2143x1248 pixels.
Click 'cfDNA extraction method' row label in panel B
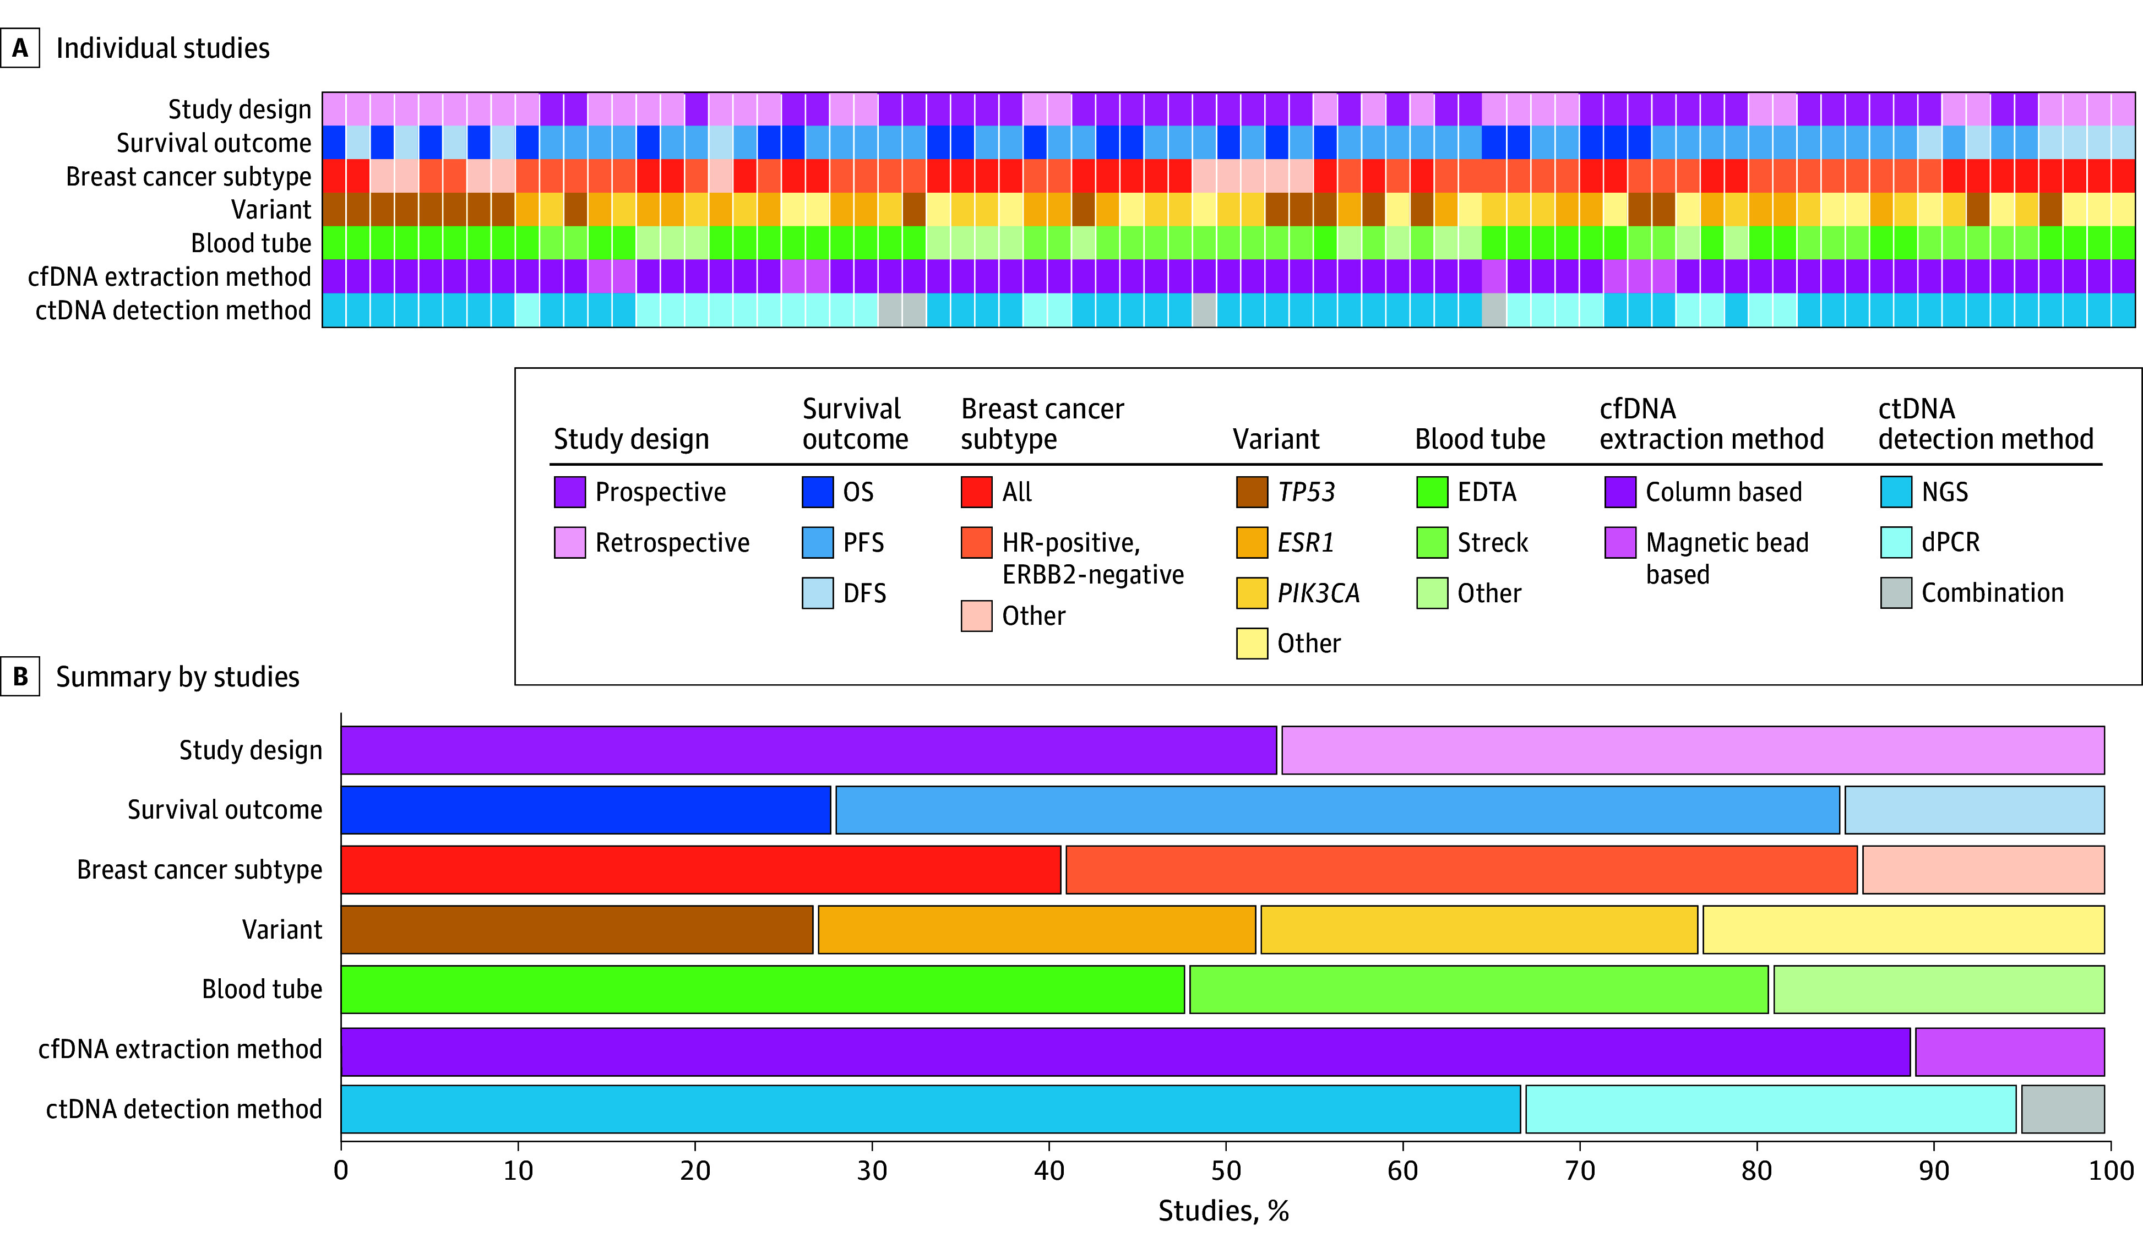point(180,1049)
